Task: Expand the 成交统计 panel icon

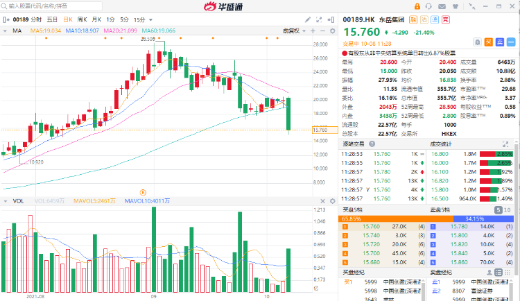Action: coord(505,144)
